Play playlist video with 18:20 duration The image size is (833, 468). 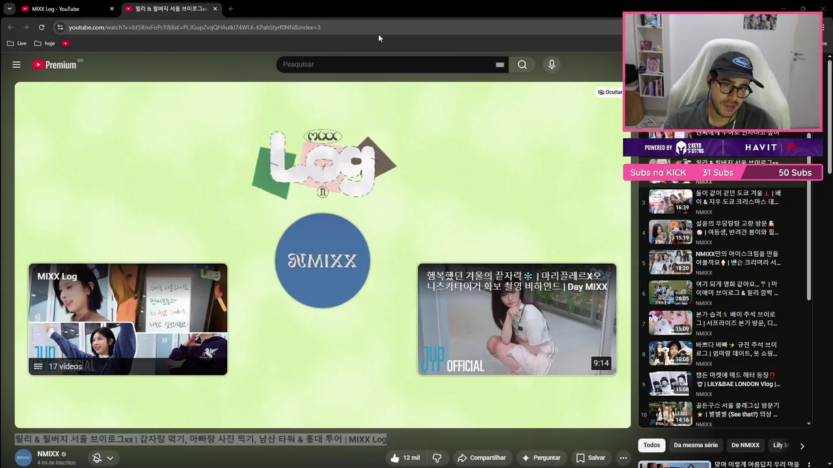click(x=670, y=263)
